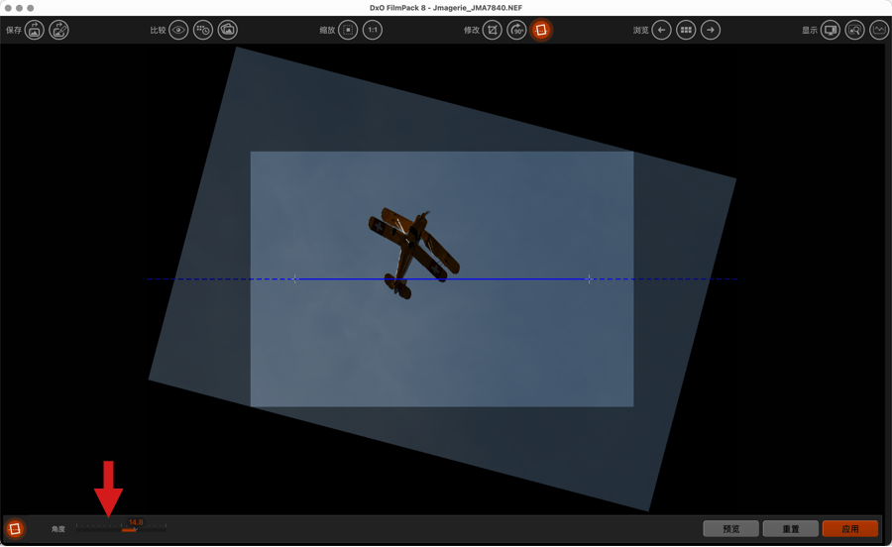
Task: Open the snapshot history clock icon
Action: tap(203, 31)
